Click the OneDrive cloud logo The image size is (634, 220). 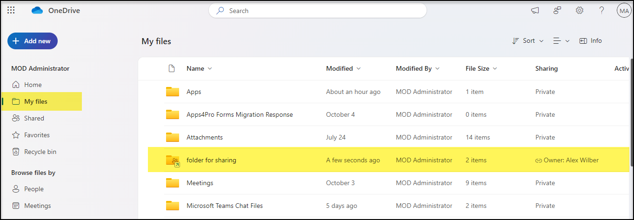37,11
